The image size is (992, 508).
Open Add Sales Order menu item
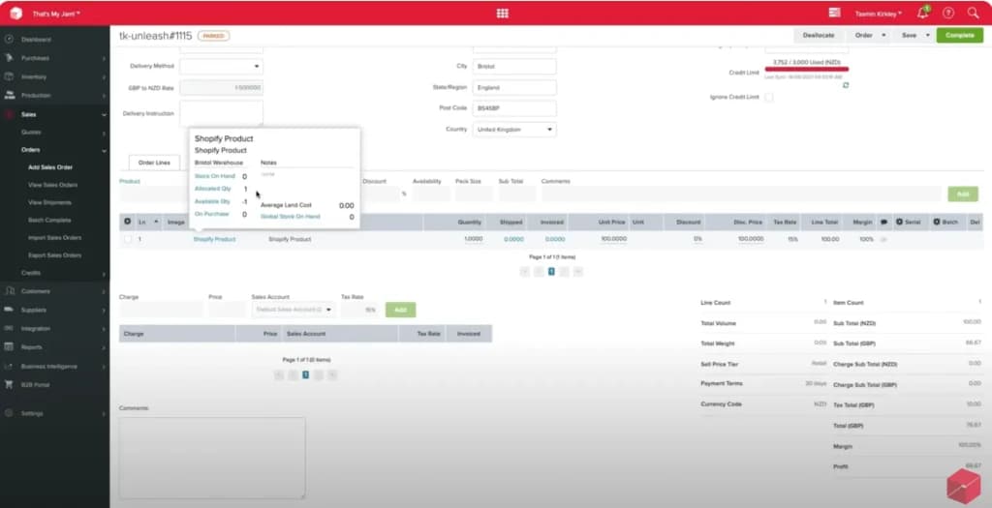50,167
